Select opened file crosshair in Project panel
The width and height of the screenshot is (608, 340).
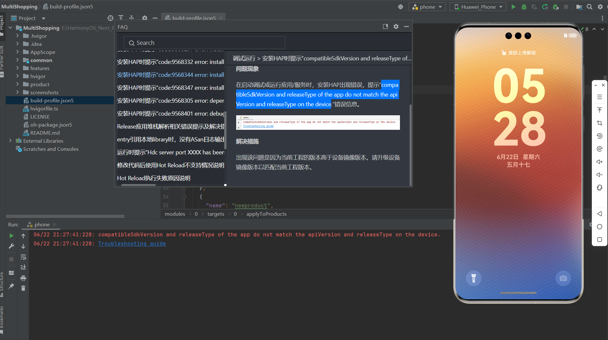(x=110, y=18)
